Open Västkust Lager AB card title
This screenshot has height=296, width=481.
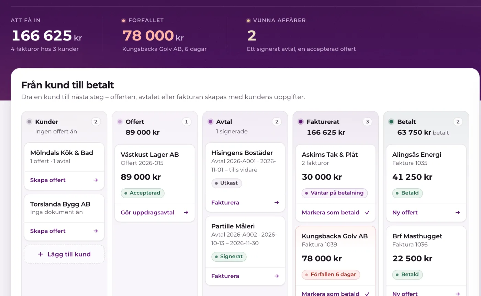point(150,155)
